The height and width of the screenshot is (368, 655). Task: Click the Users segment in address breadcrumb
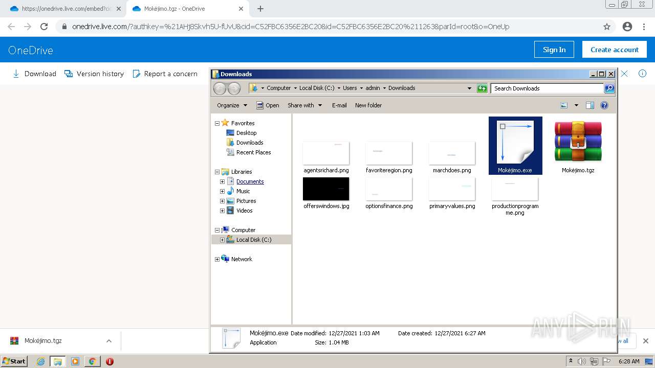pyautogui.click(x=350, y=88)
